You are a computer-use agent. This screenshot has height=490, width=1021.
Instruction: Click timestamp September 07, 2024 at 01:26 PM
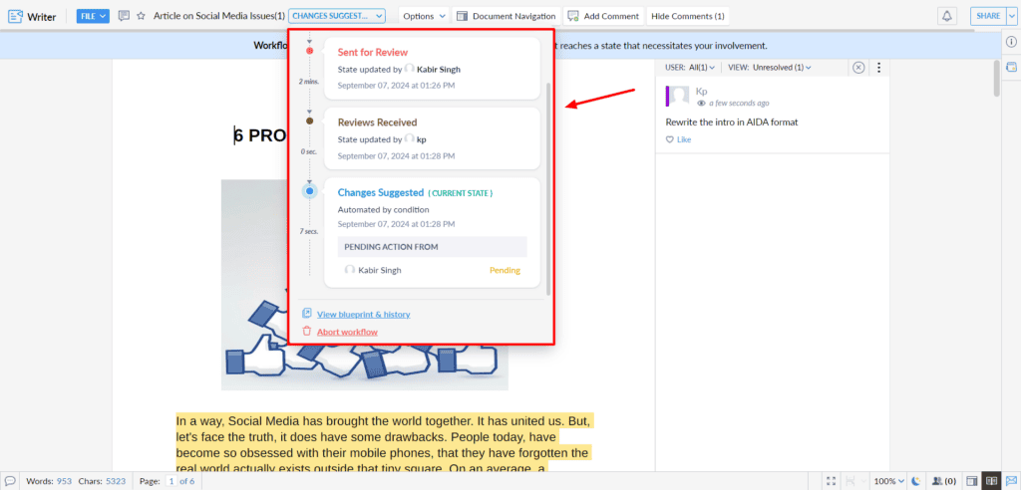tap(396, 86)
